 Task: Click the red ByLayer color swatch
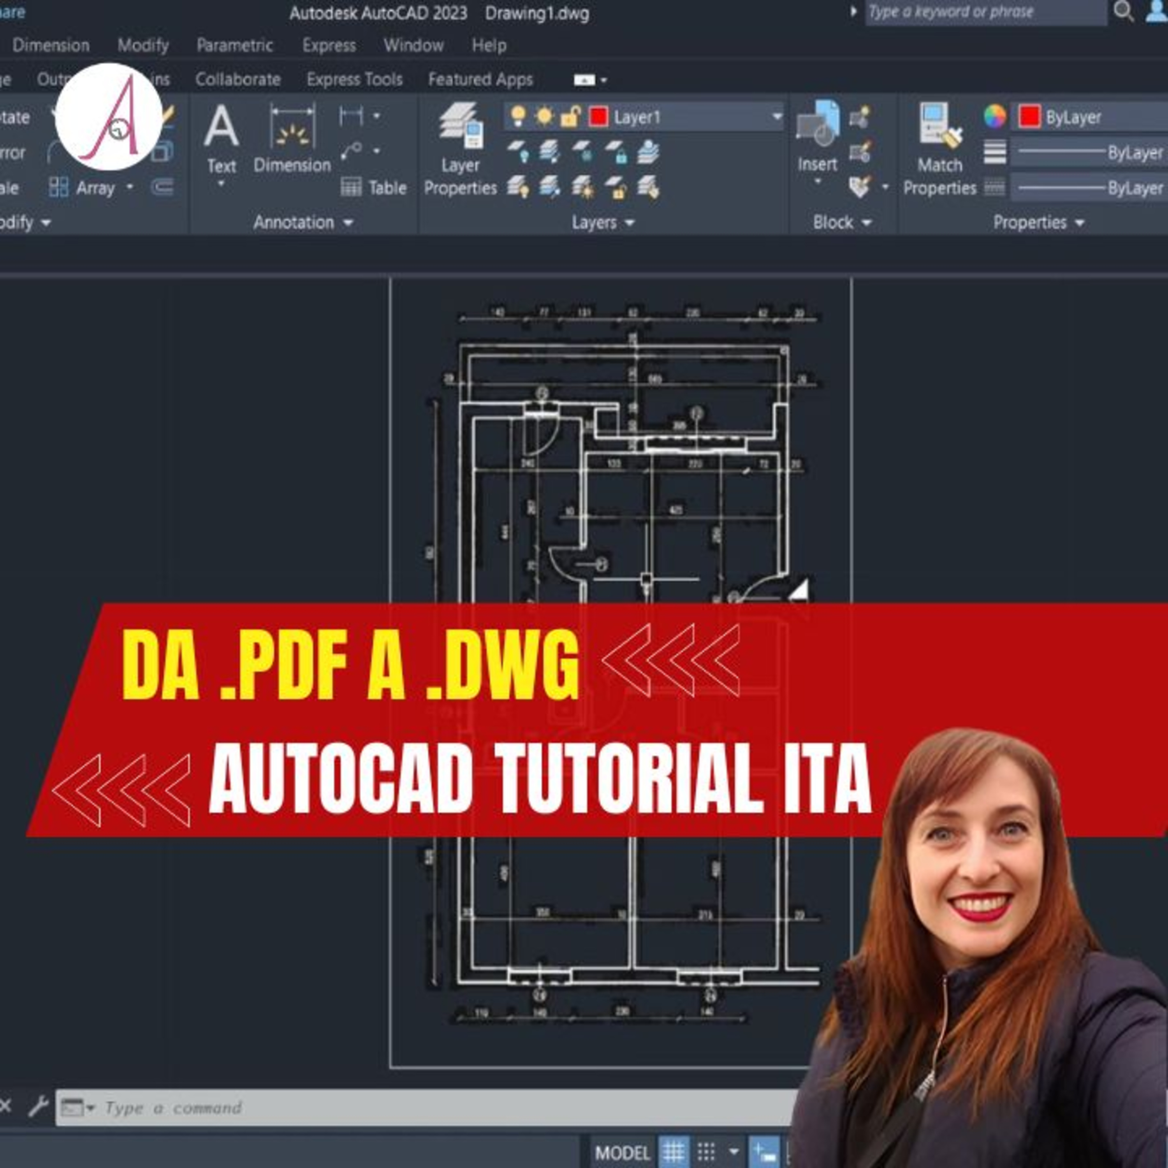1029,117
